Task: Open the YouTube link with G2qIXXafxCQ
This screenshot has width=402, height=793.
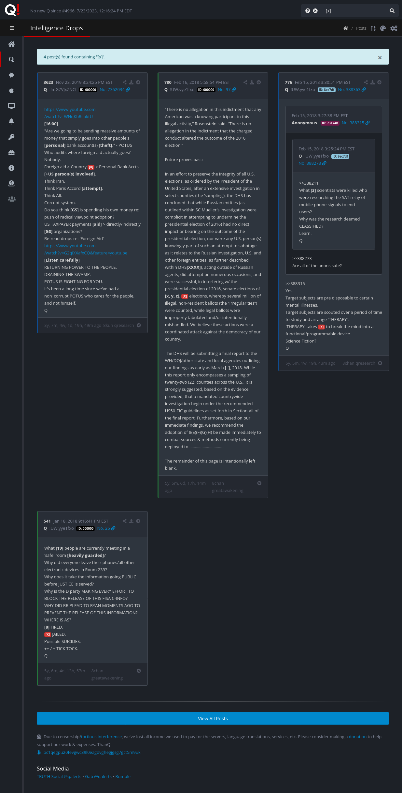Action: [86, 250]
